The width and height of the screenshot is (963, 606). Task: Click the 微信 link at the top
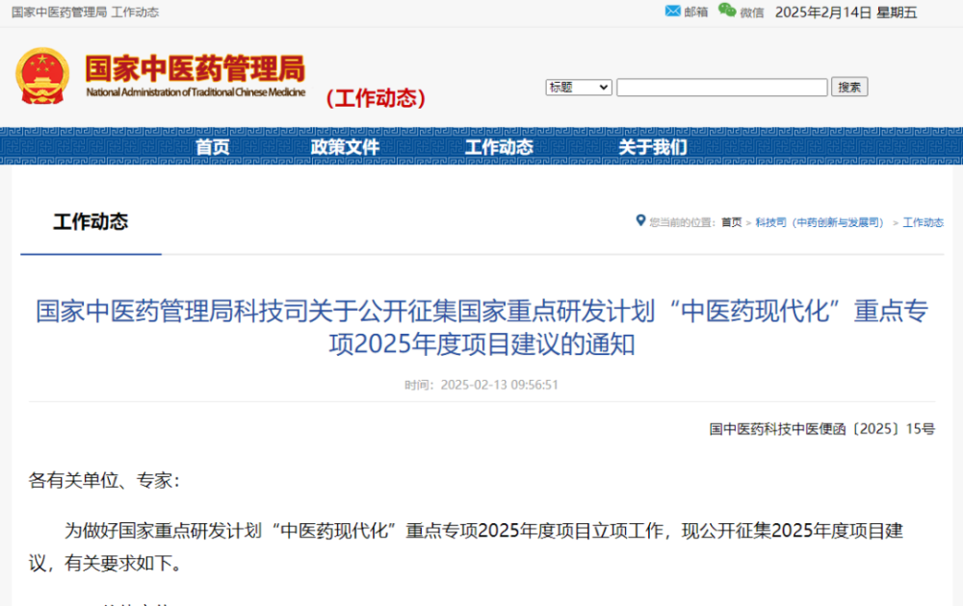tap(752, 13)
